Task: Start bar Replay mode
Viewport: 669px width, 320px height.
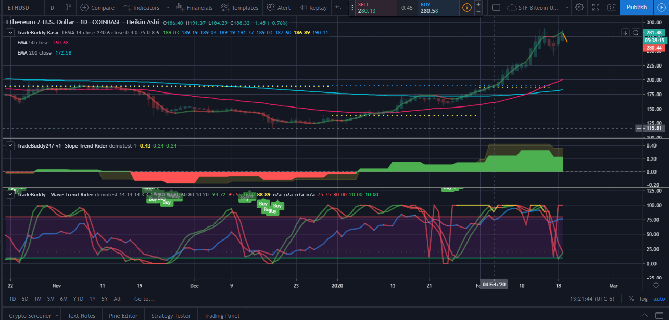Action: [312, 8]
